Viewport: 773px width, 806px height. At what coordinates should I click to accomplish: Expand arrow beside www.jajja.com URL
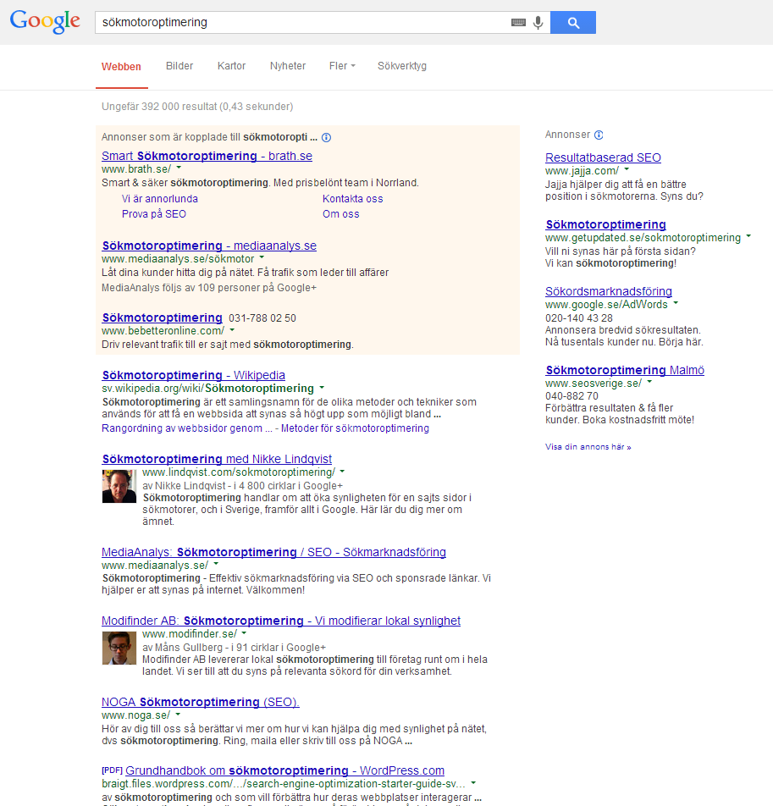pos(627,169)
